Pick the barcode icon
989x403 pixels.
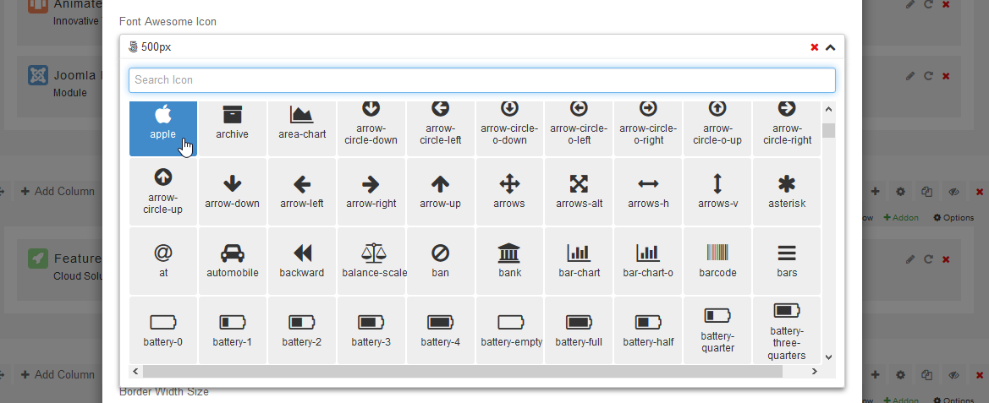[717, 261]
